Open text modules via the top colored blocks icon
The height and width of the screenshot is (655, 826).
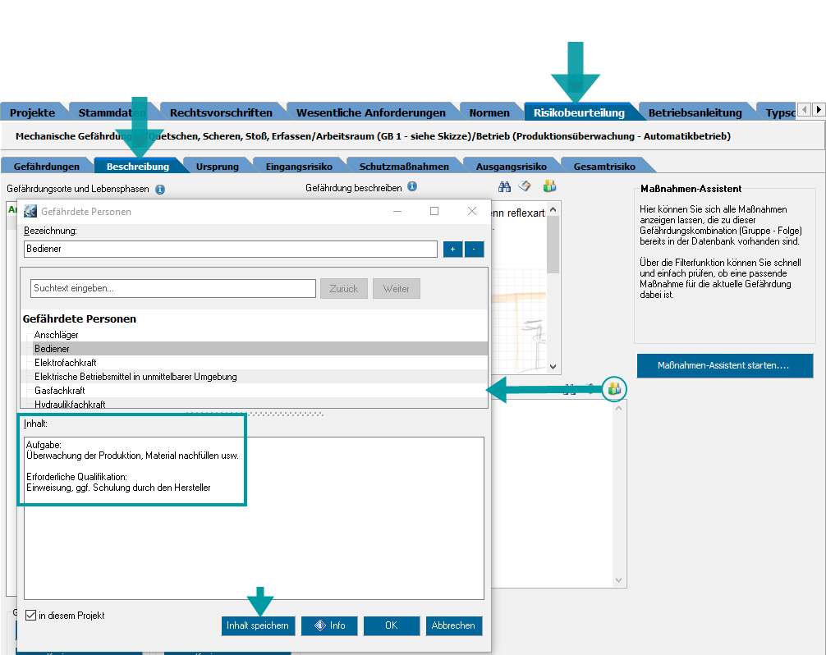pyautogui.click(x=549, y=187)
